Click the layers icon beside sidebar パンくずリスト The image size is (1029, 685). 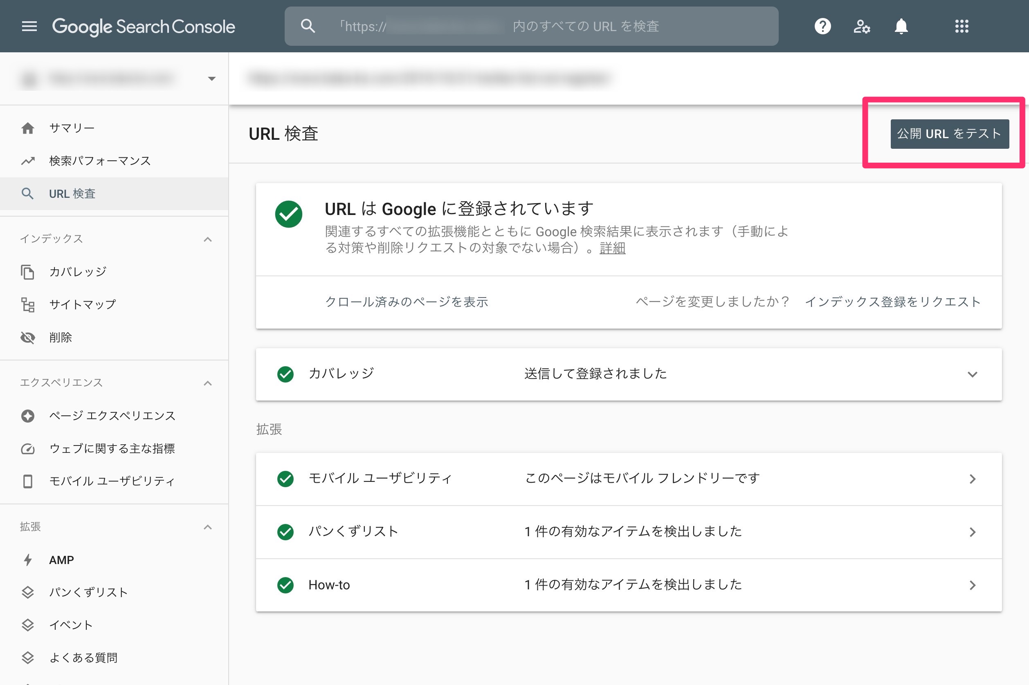tap(27, 592)
